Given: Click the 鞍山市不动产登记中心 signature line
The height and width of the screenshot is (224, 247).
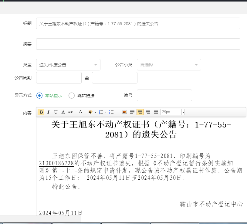Looking at the screenshot, I should tap(211, 204).
